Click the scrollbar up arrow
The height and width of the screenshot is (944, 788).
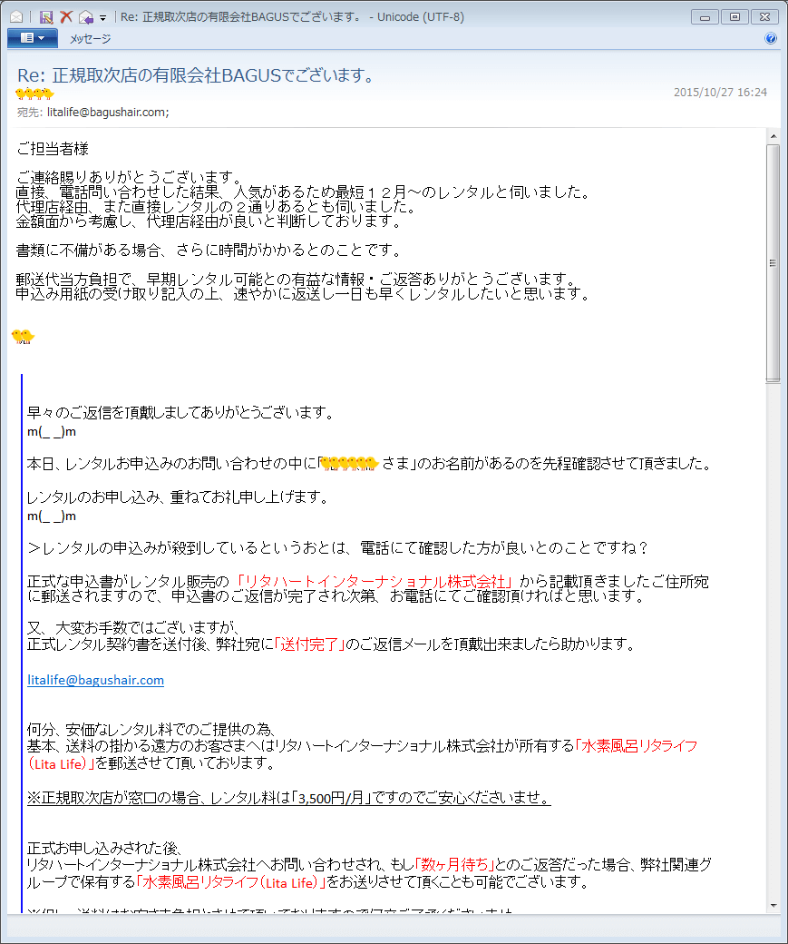pyautogui.click(x=773, y=137)
